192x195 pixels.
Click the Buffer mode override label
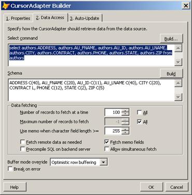coord(28,162)
